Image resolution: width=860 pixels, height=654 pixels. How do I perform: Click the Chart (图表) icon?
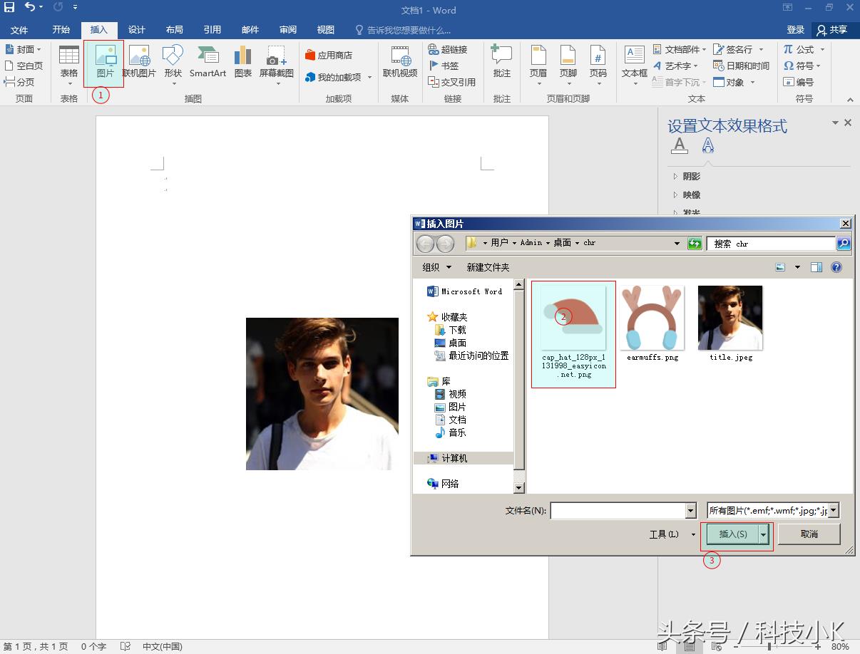pyautogui.click(x=243, y=62)
